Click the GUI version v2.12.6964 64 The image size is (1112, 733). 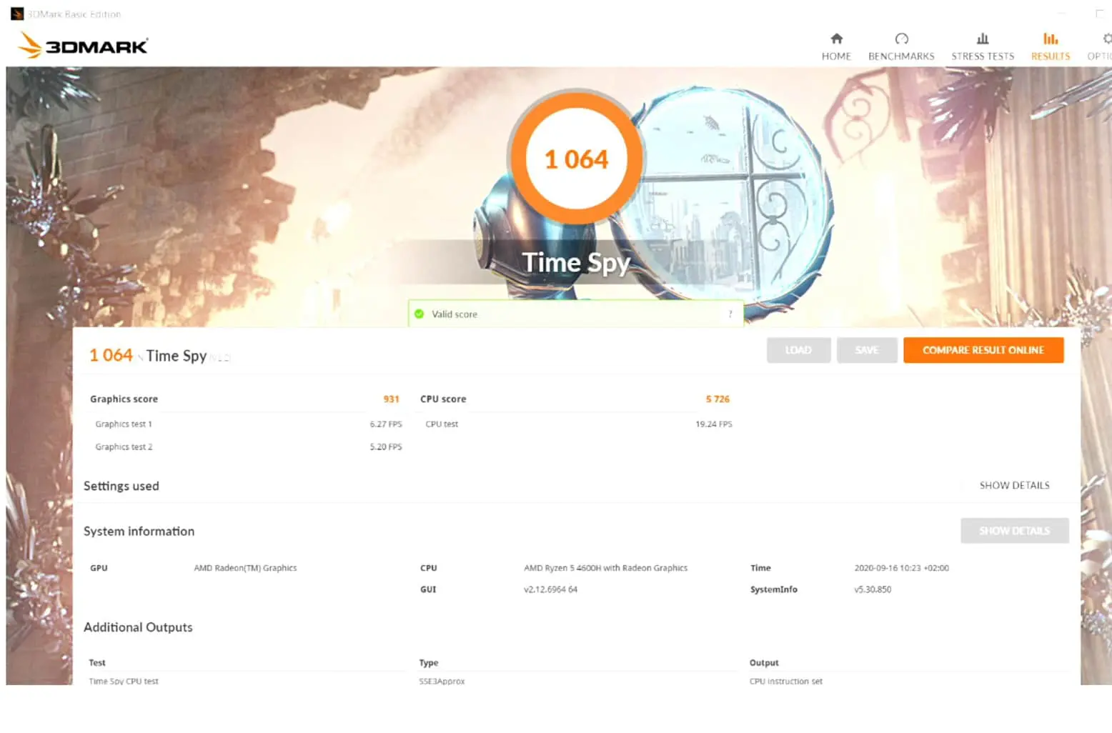[550, 589]
